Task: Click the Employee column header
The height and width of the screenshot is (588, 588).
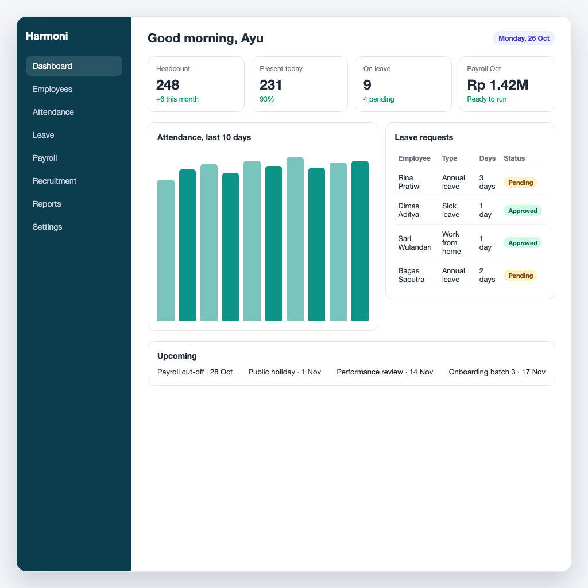Action: (x=415, y=158)
